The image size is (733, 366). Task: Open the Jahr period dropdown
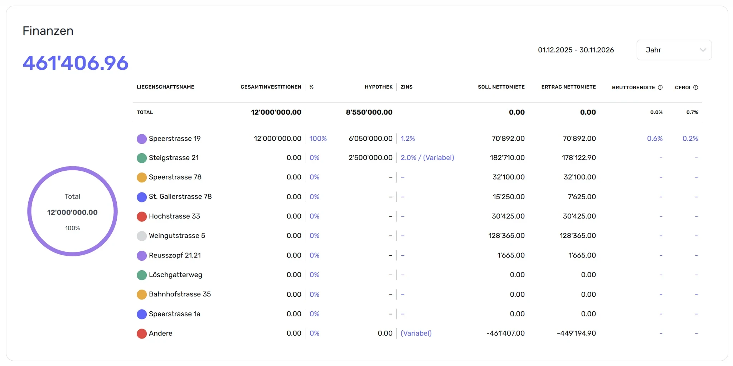point(674,50)
